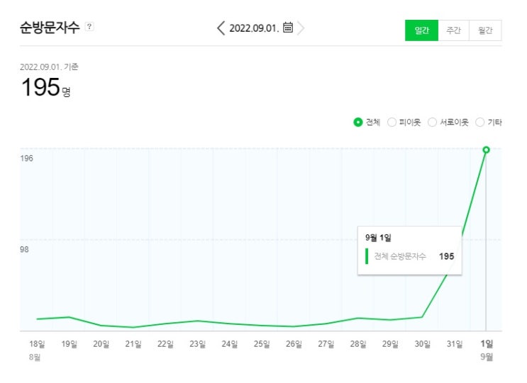Click the 31일 axis label
527x383 pixels.
tap(455, 344)
